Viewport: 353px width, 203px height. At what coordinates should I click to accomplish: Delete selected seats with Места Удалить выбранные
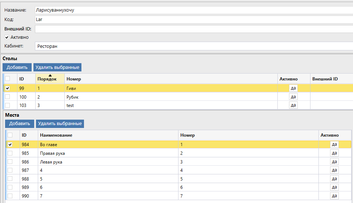[60, 124]
